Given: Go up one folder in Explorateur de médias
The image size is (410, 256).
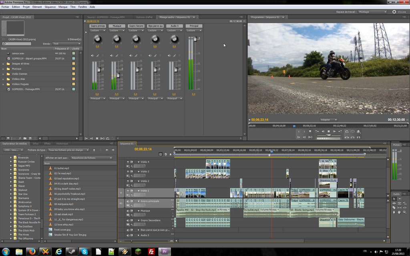Looking at the screenshot, I should 94,150.
